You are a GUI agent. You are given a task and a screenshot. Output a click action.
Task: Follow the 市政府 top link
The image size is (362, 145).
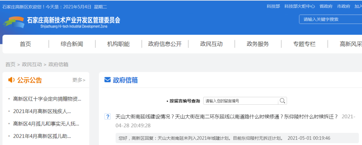pyautogui.click(x=344, y=6)
